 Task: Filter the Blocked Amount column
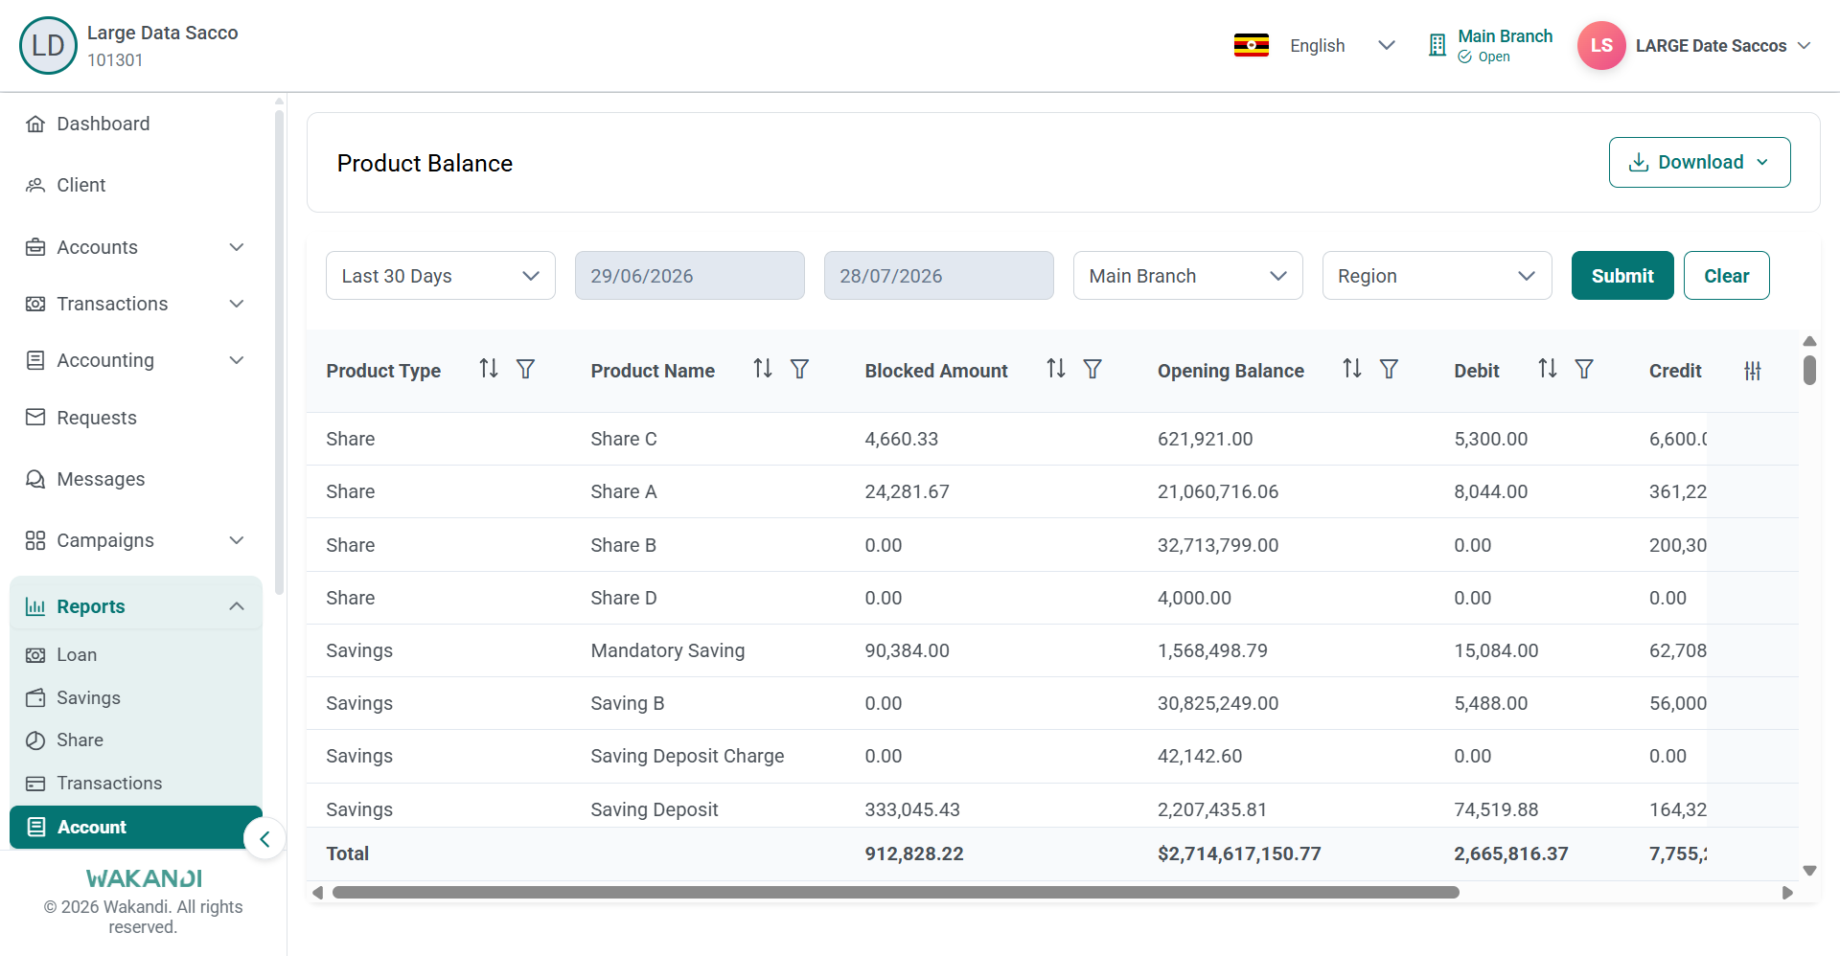pyautogui.click(x=1092, y=369)
